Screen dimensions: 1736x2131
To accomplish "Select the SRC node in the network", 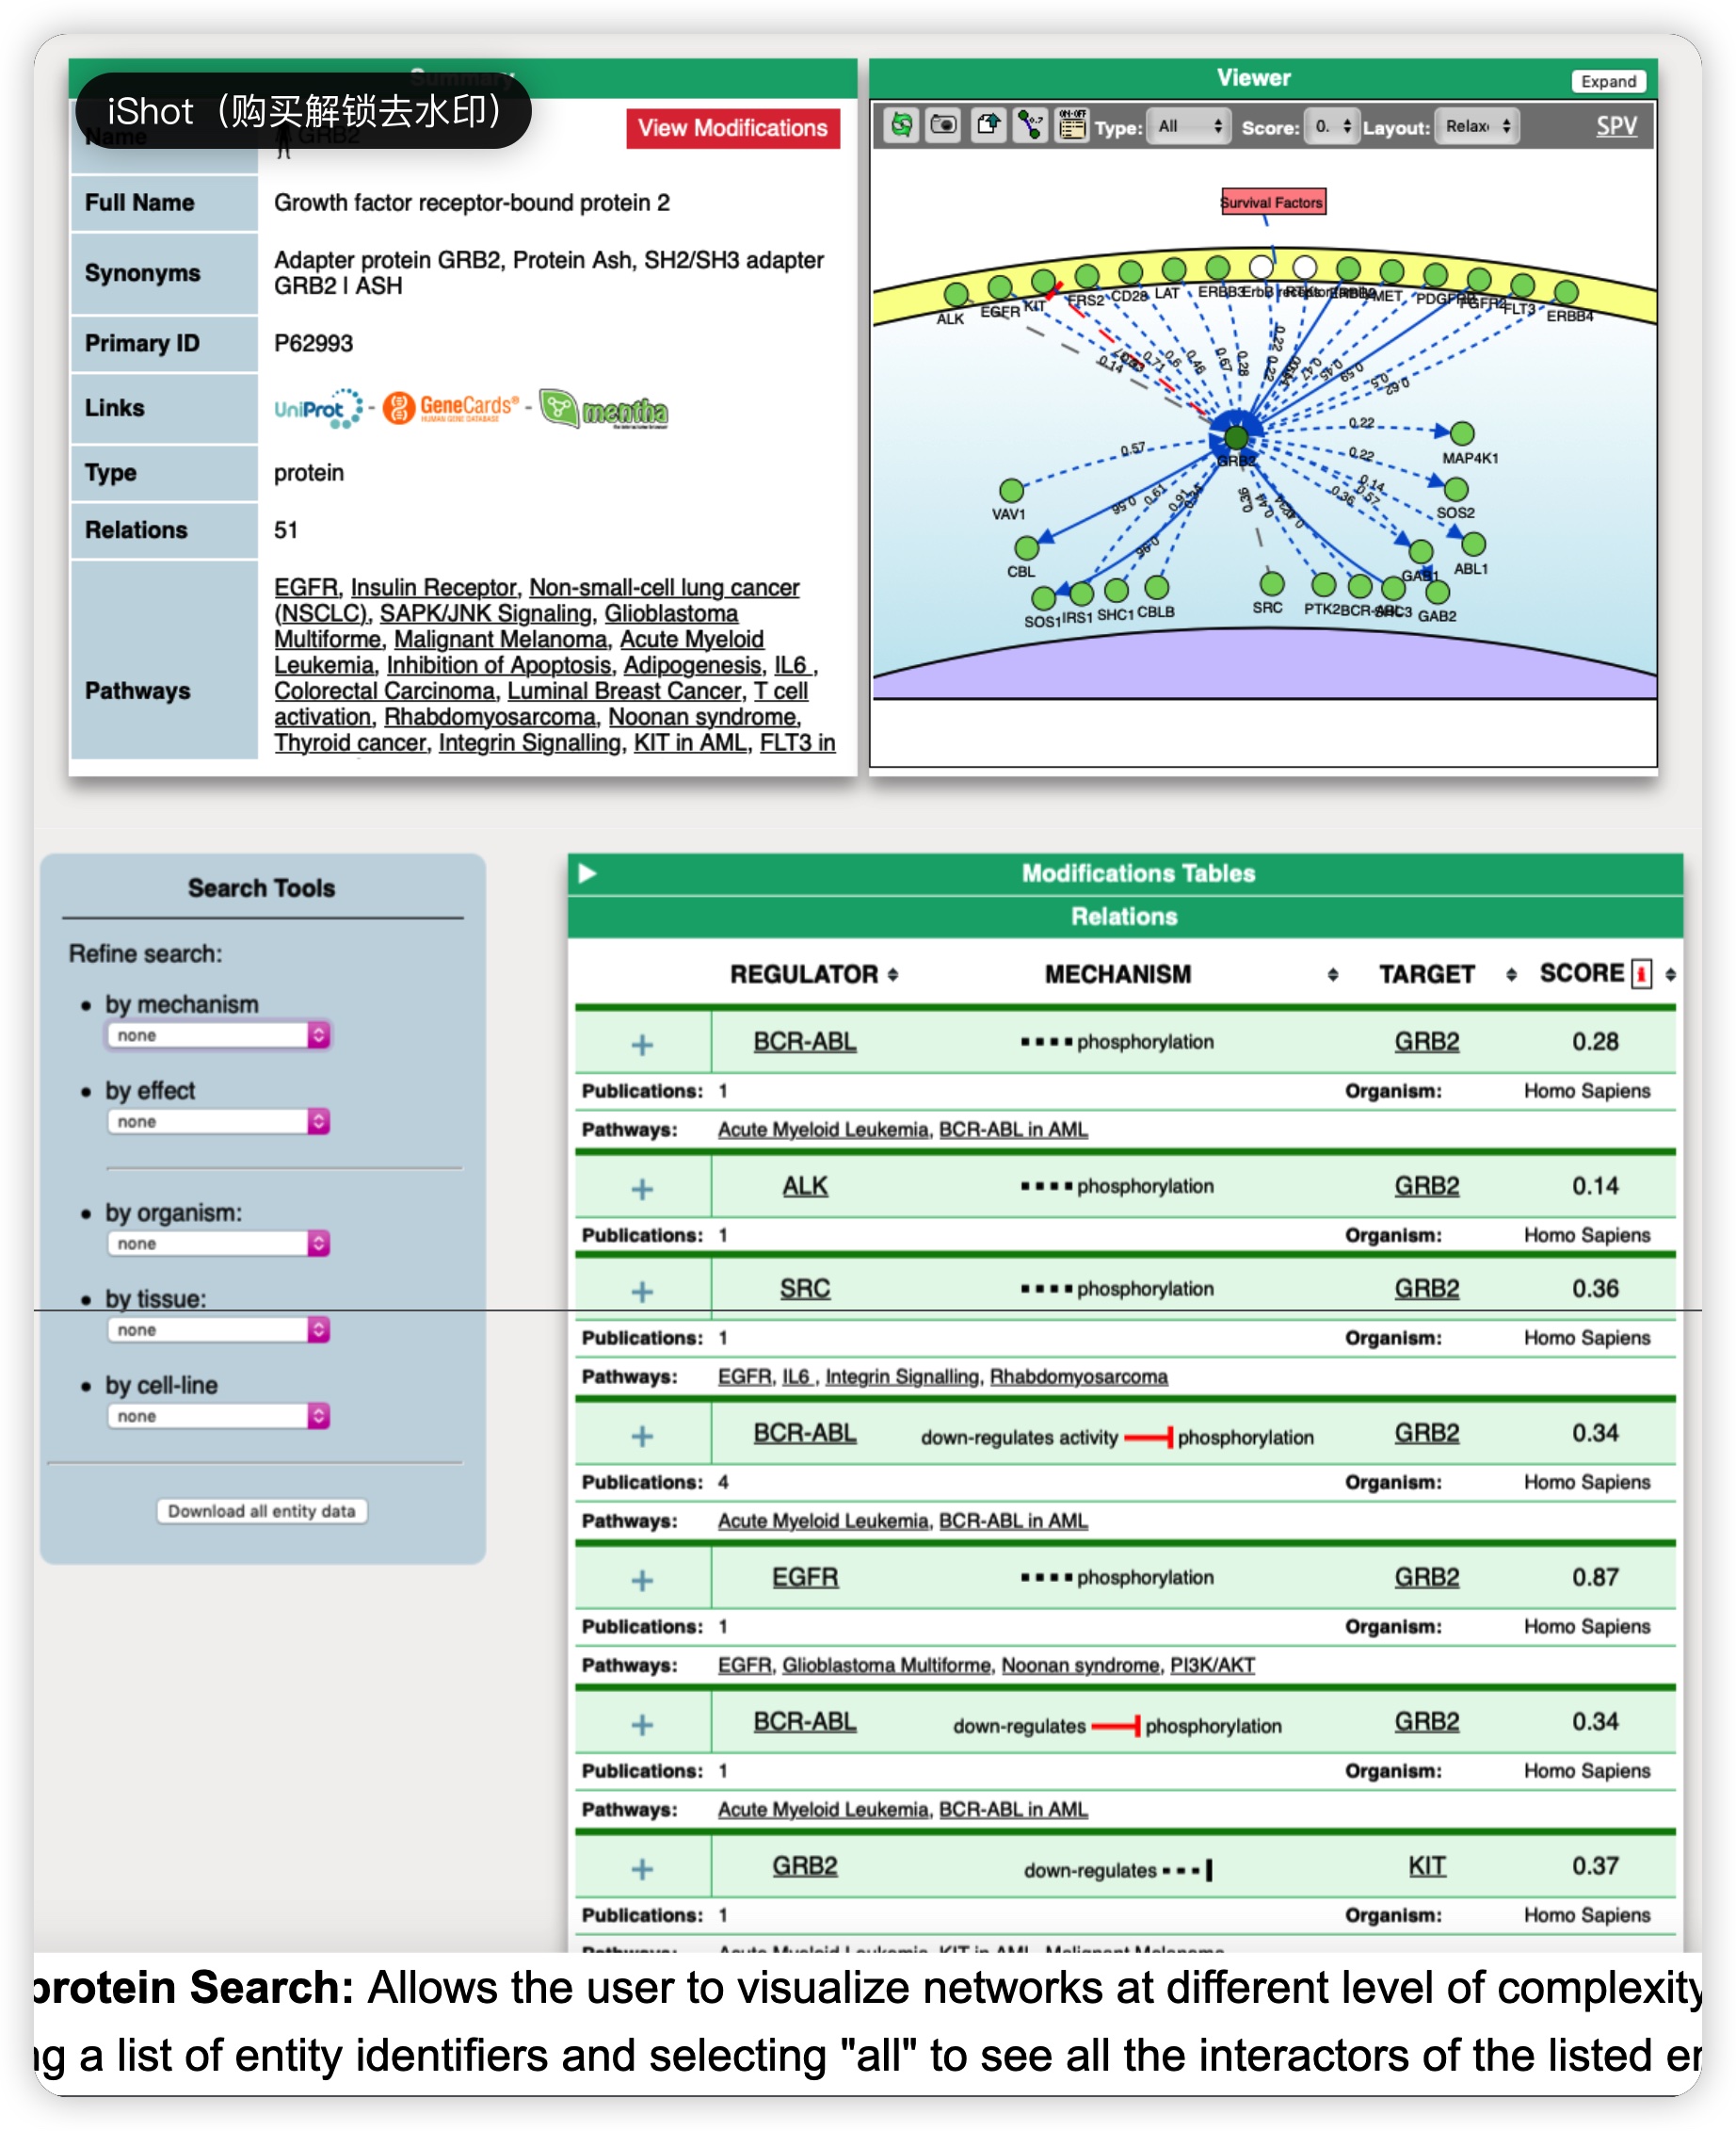I will [x=1272, y=583].
